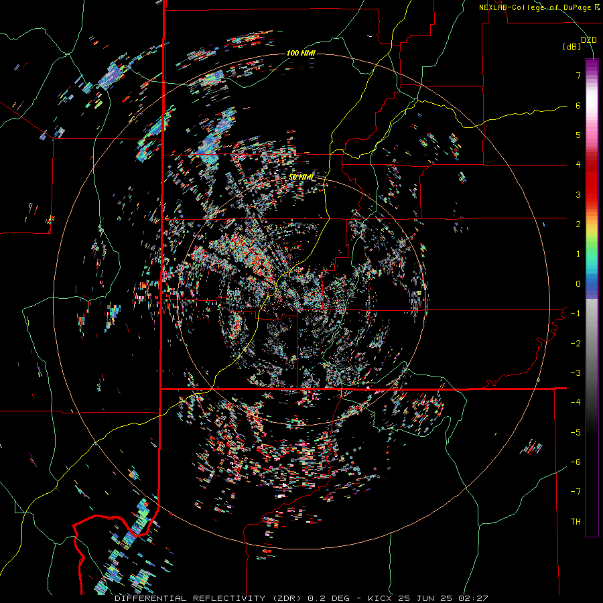603x603 pixels.
Task: Click the 6 value on color scale
Action: (578, 105)
